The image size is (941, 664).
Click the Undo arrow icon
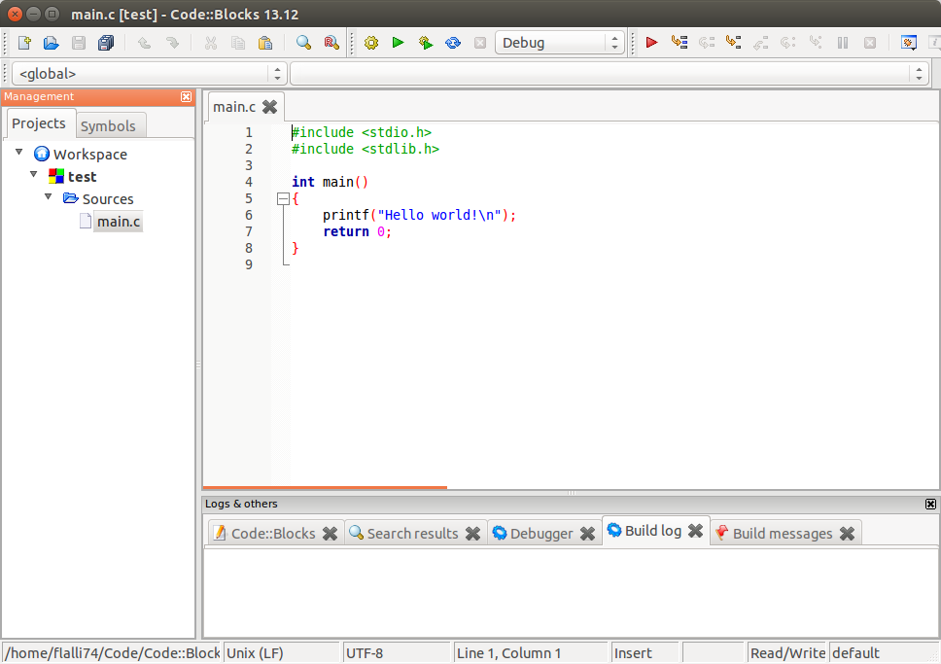pyautogui.click(x=144, y=43)
